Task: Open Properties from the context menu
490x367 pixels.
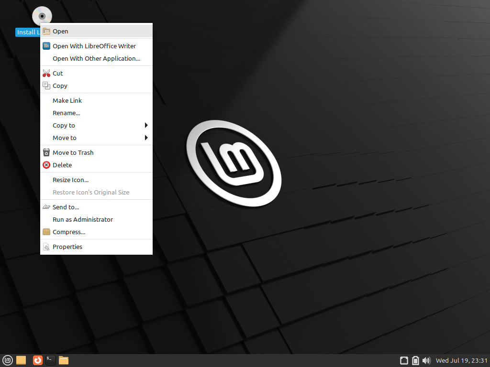Action: (x=96, y=247)
